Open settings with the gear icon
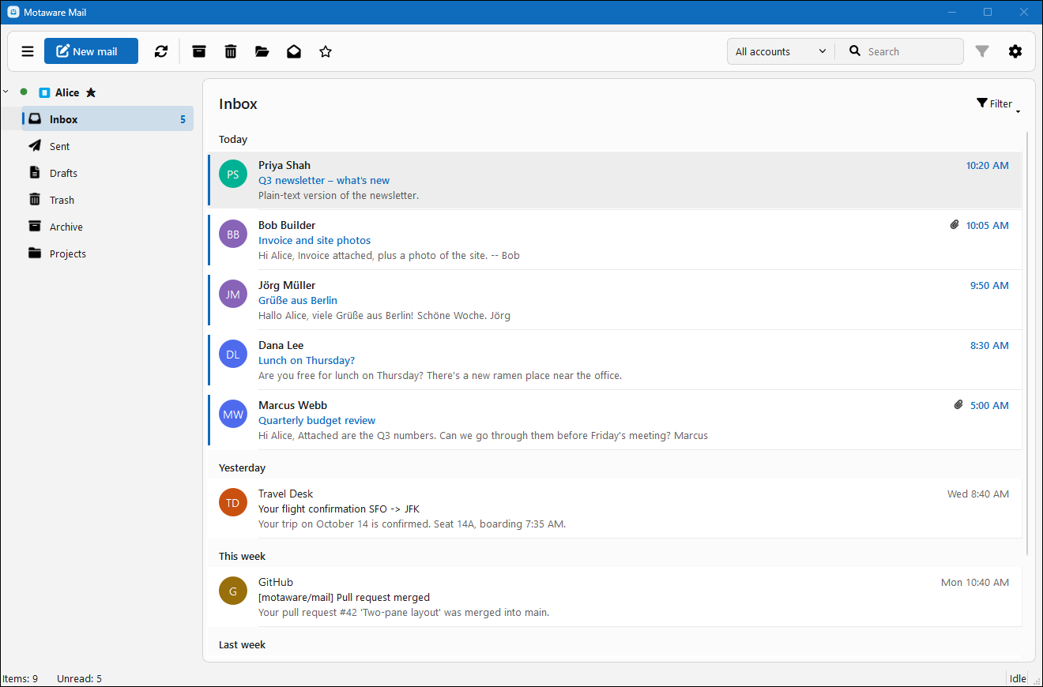Viewport: 1043px width, 687px height. (1015, 51)
